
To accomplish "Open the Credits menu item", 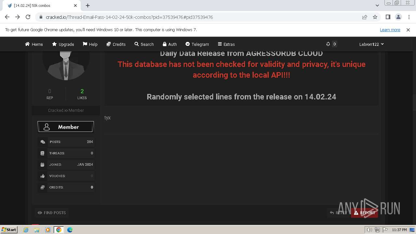I will click(116, 44).
